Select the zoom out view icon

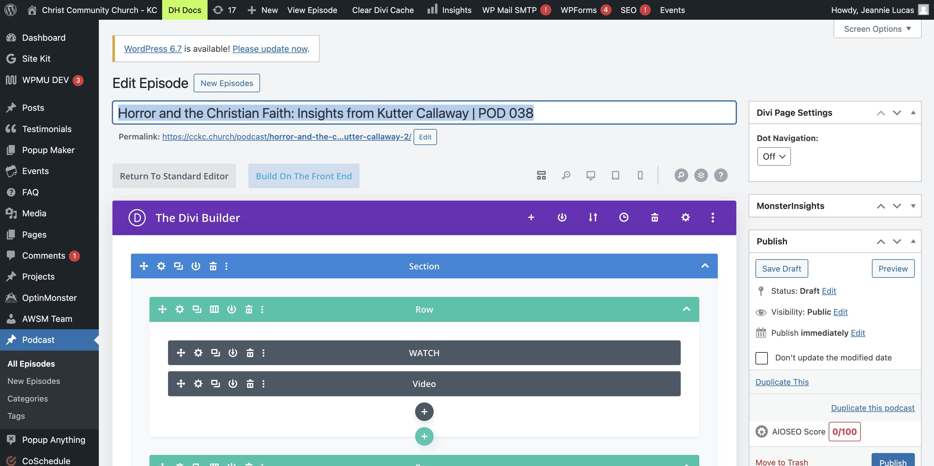566,175
